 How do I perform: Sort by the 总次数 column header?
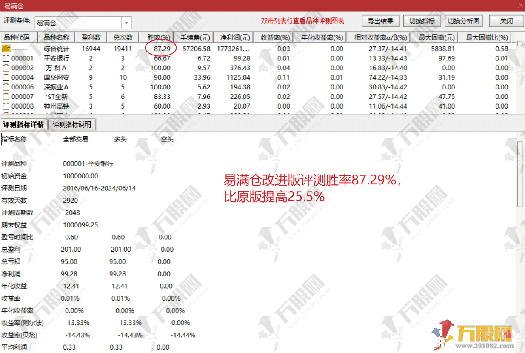[x=123, y=37]
